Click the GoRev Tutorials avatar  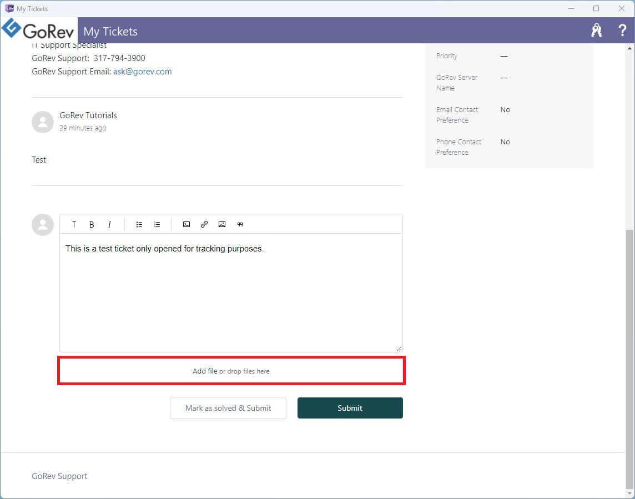[x=43, y=122]
